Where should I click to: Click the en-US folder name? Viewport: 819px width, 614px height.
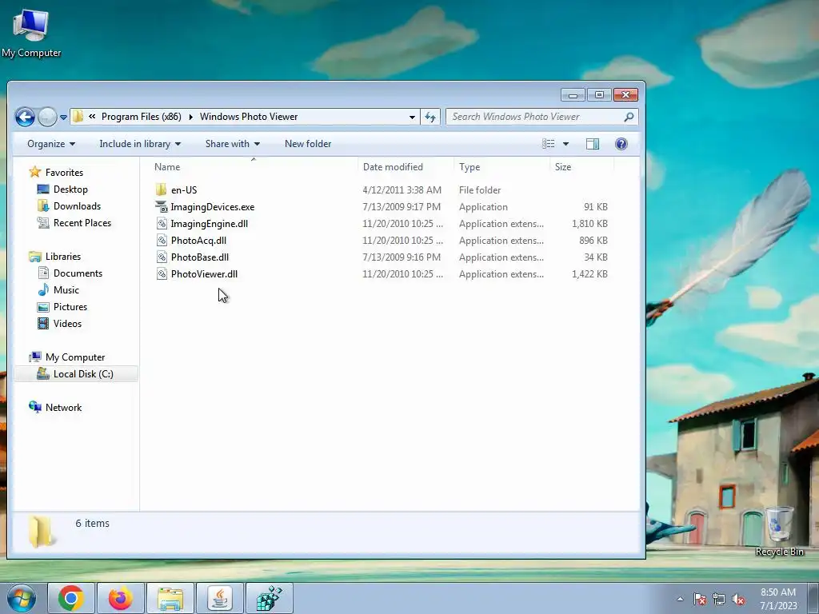184,190
